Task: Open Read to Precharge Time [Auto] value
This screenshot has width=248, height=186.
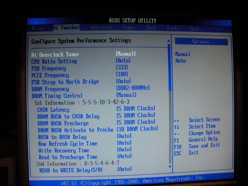Action: coord(124,156)
